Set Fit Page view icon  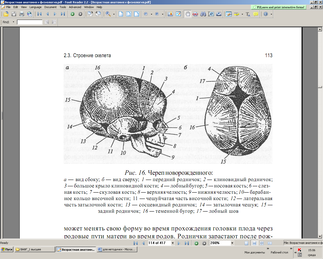coord(129,14)
